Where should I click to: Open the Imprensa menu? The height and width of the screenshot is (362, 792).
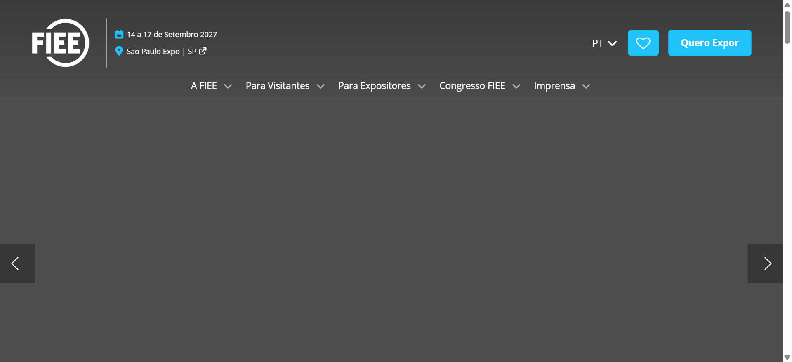pyautogui.click(x=554, y=86)
